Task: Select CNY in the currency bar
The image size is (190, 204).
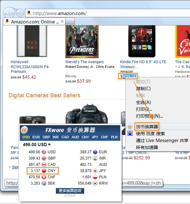Action: pos(85,137)
